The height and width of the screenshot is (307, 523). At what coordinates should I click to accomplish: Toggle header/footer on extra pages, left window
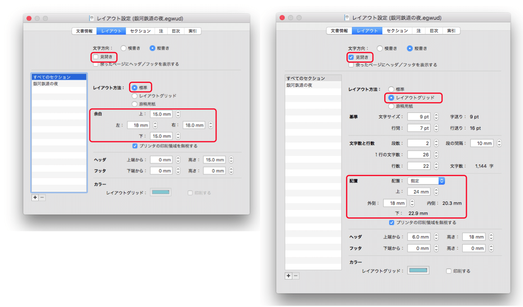96,64
